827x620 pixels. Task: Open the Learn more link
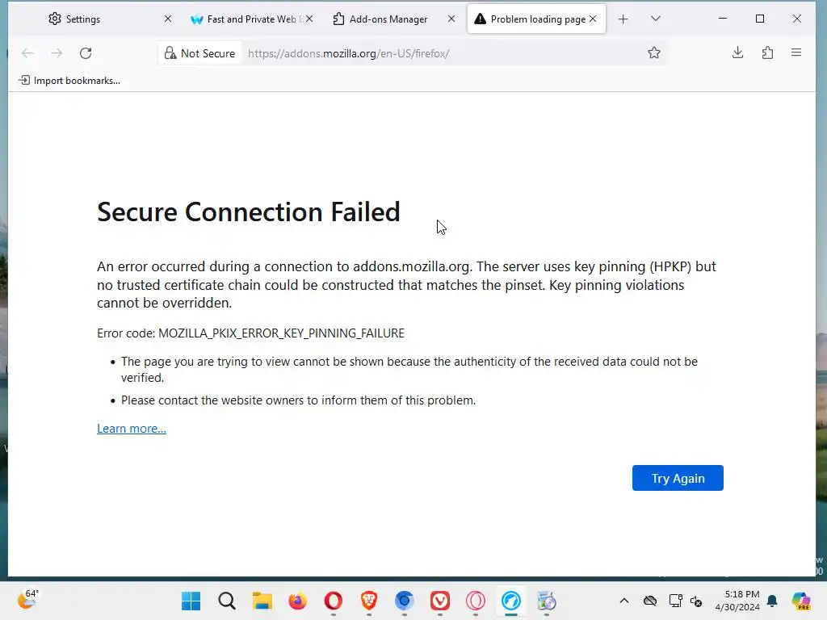click(132, 429)
